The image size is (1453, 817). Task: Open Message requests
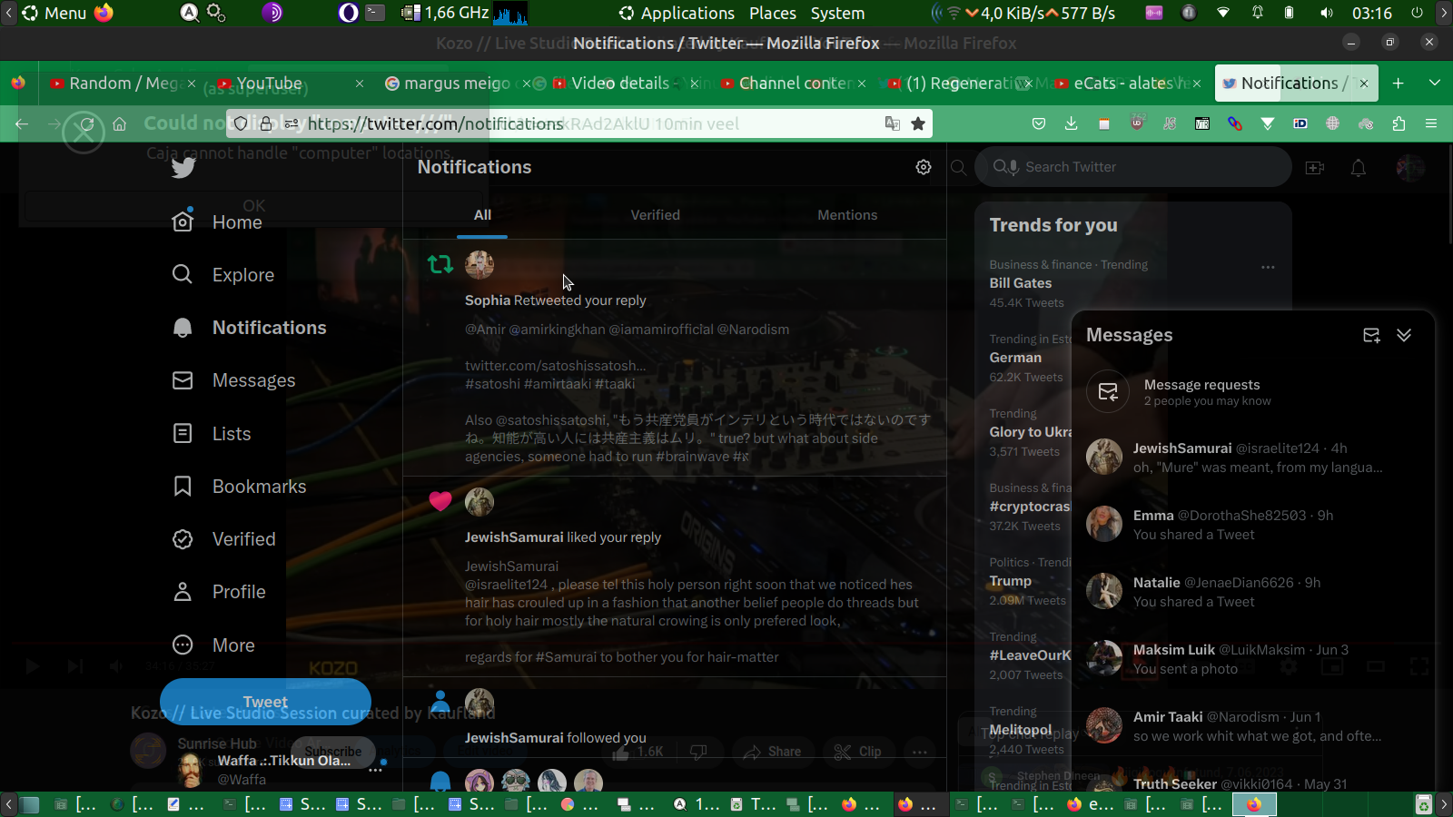[x=1253, y=392]
